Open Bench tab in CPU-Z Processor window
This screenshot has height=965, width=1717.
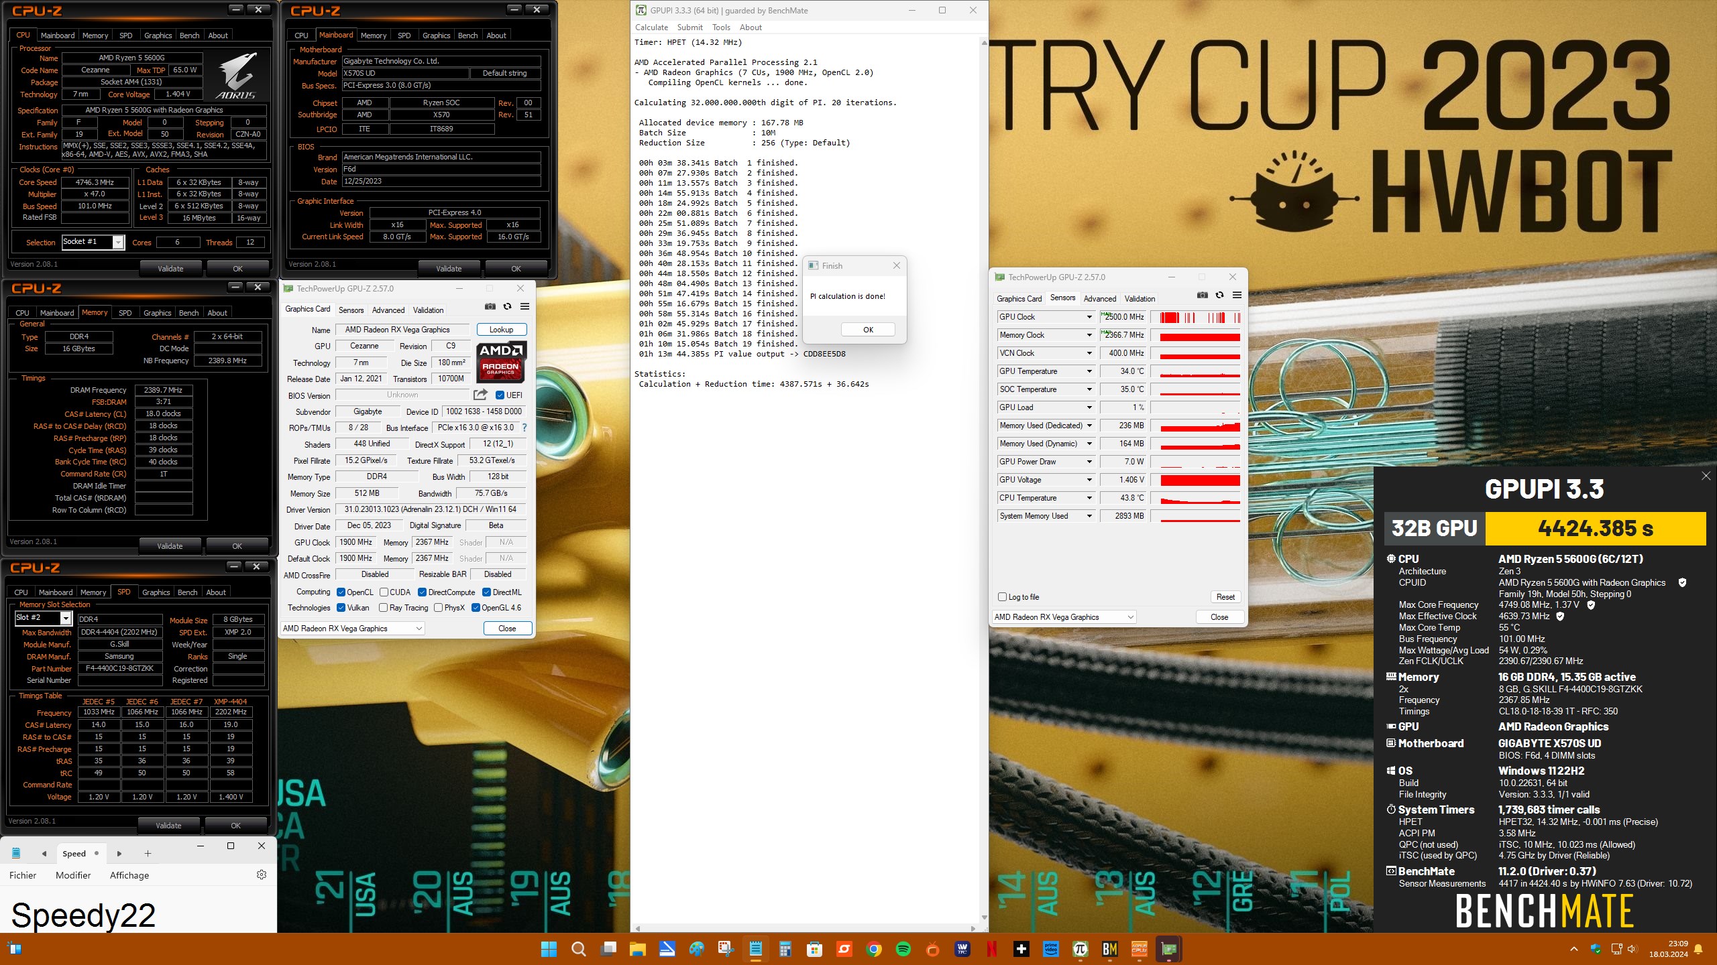click(189, 36)
